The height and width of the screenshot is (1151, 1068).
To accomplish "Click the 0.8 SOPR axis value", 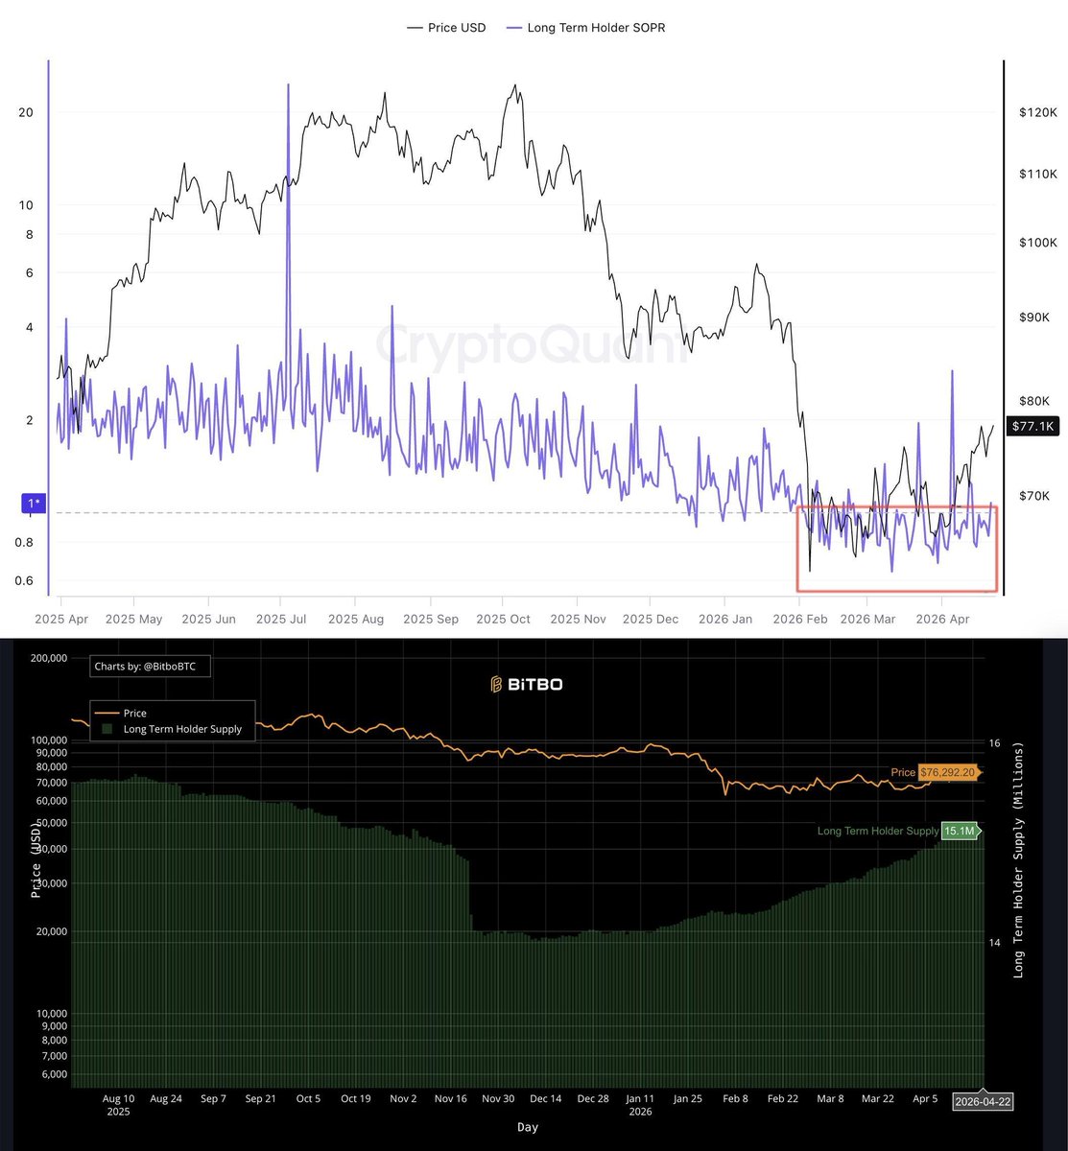I will tap(24, 542).
